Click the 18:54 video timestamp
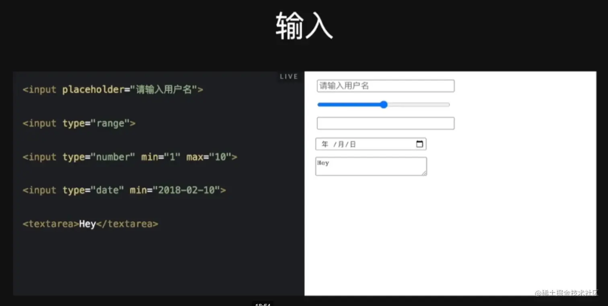608x306 pixels. pyautogui.click(x=263, y=304)
